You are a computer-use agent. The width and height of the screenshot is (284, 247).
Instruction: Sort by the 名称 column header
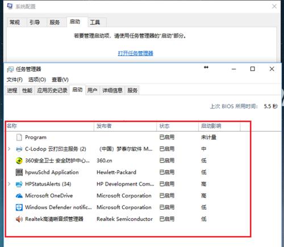pyautogui.click(x=49, y=126)
